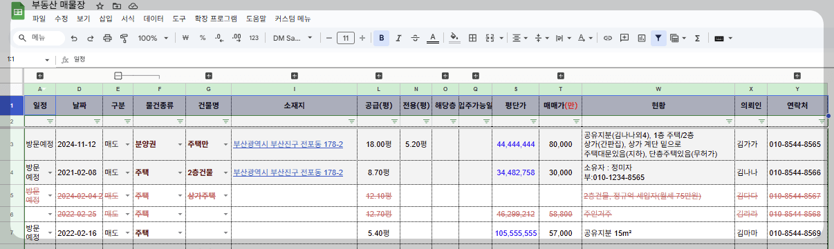Toggle italic formatting
The image size is (834, 249).
pyautogui.click(x=398, y=38)
